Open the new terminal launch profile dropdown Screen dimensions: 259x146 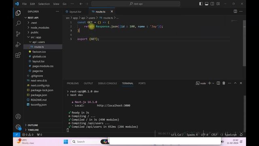[x=213, y=83]
